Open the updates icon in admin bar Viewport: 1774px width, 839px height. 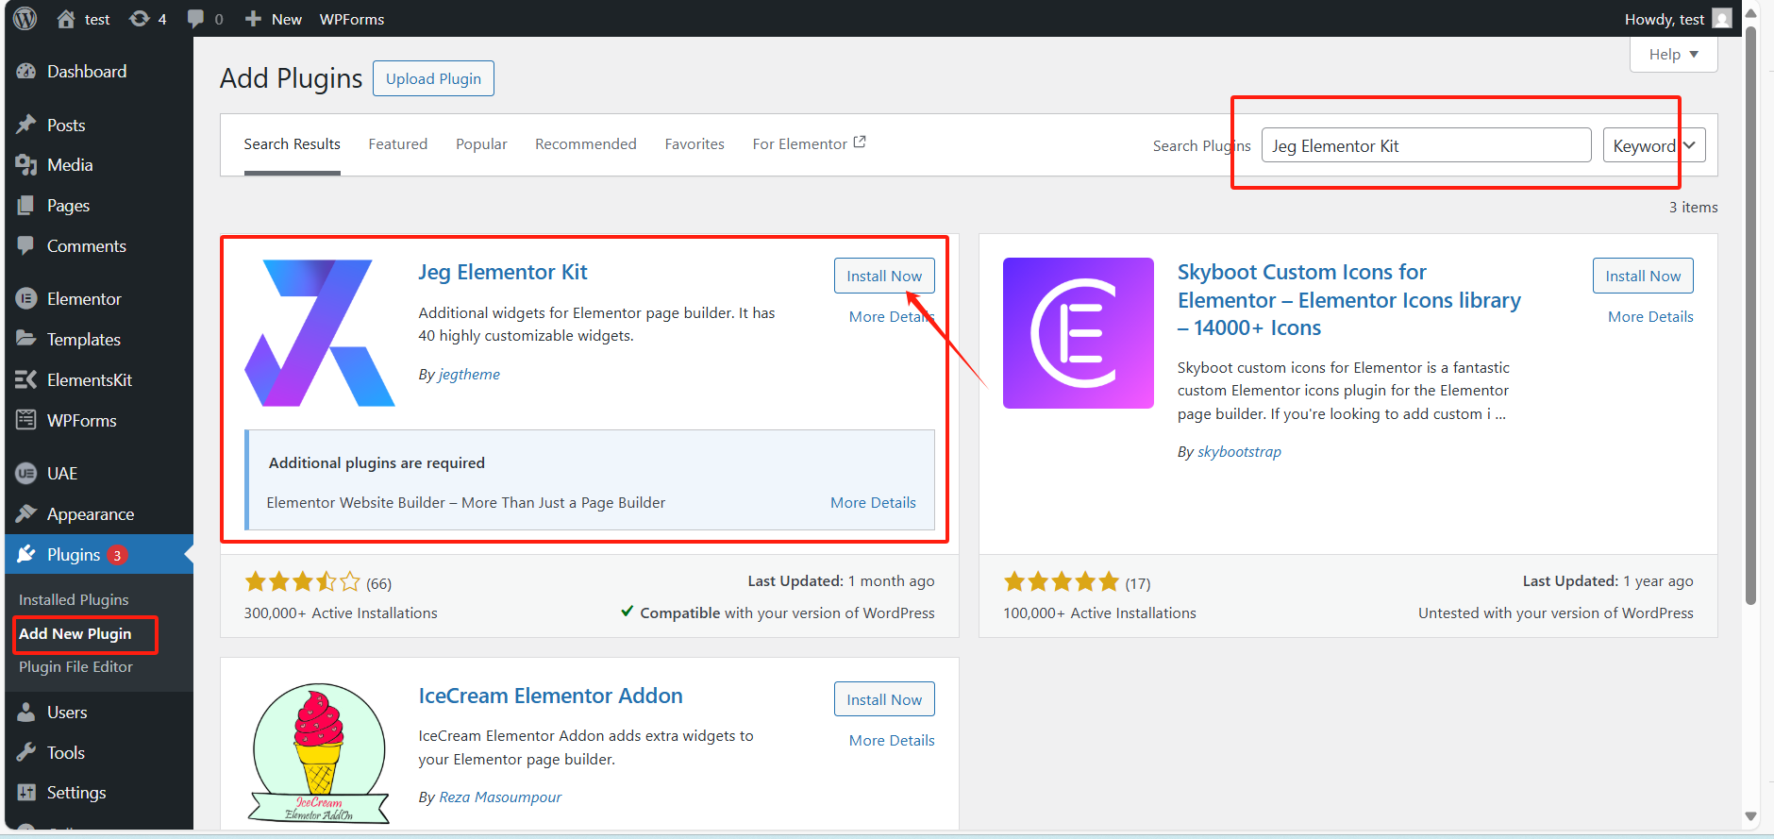[140, 19]
